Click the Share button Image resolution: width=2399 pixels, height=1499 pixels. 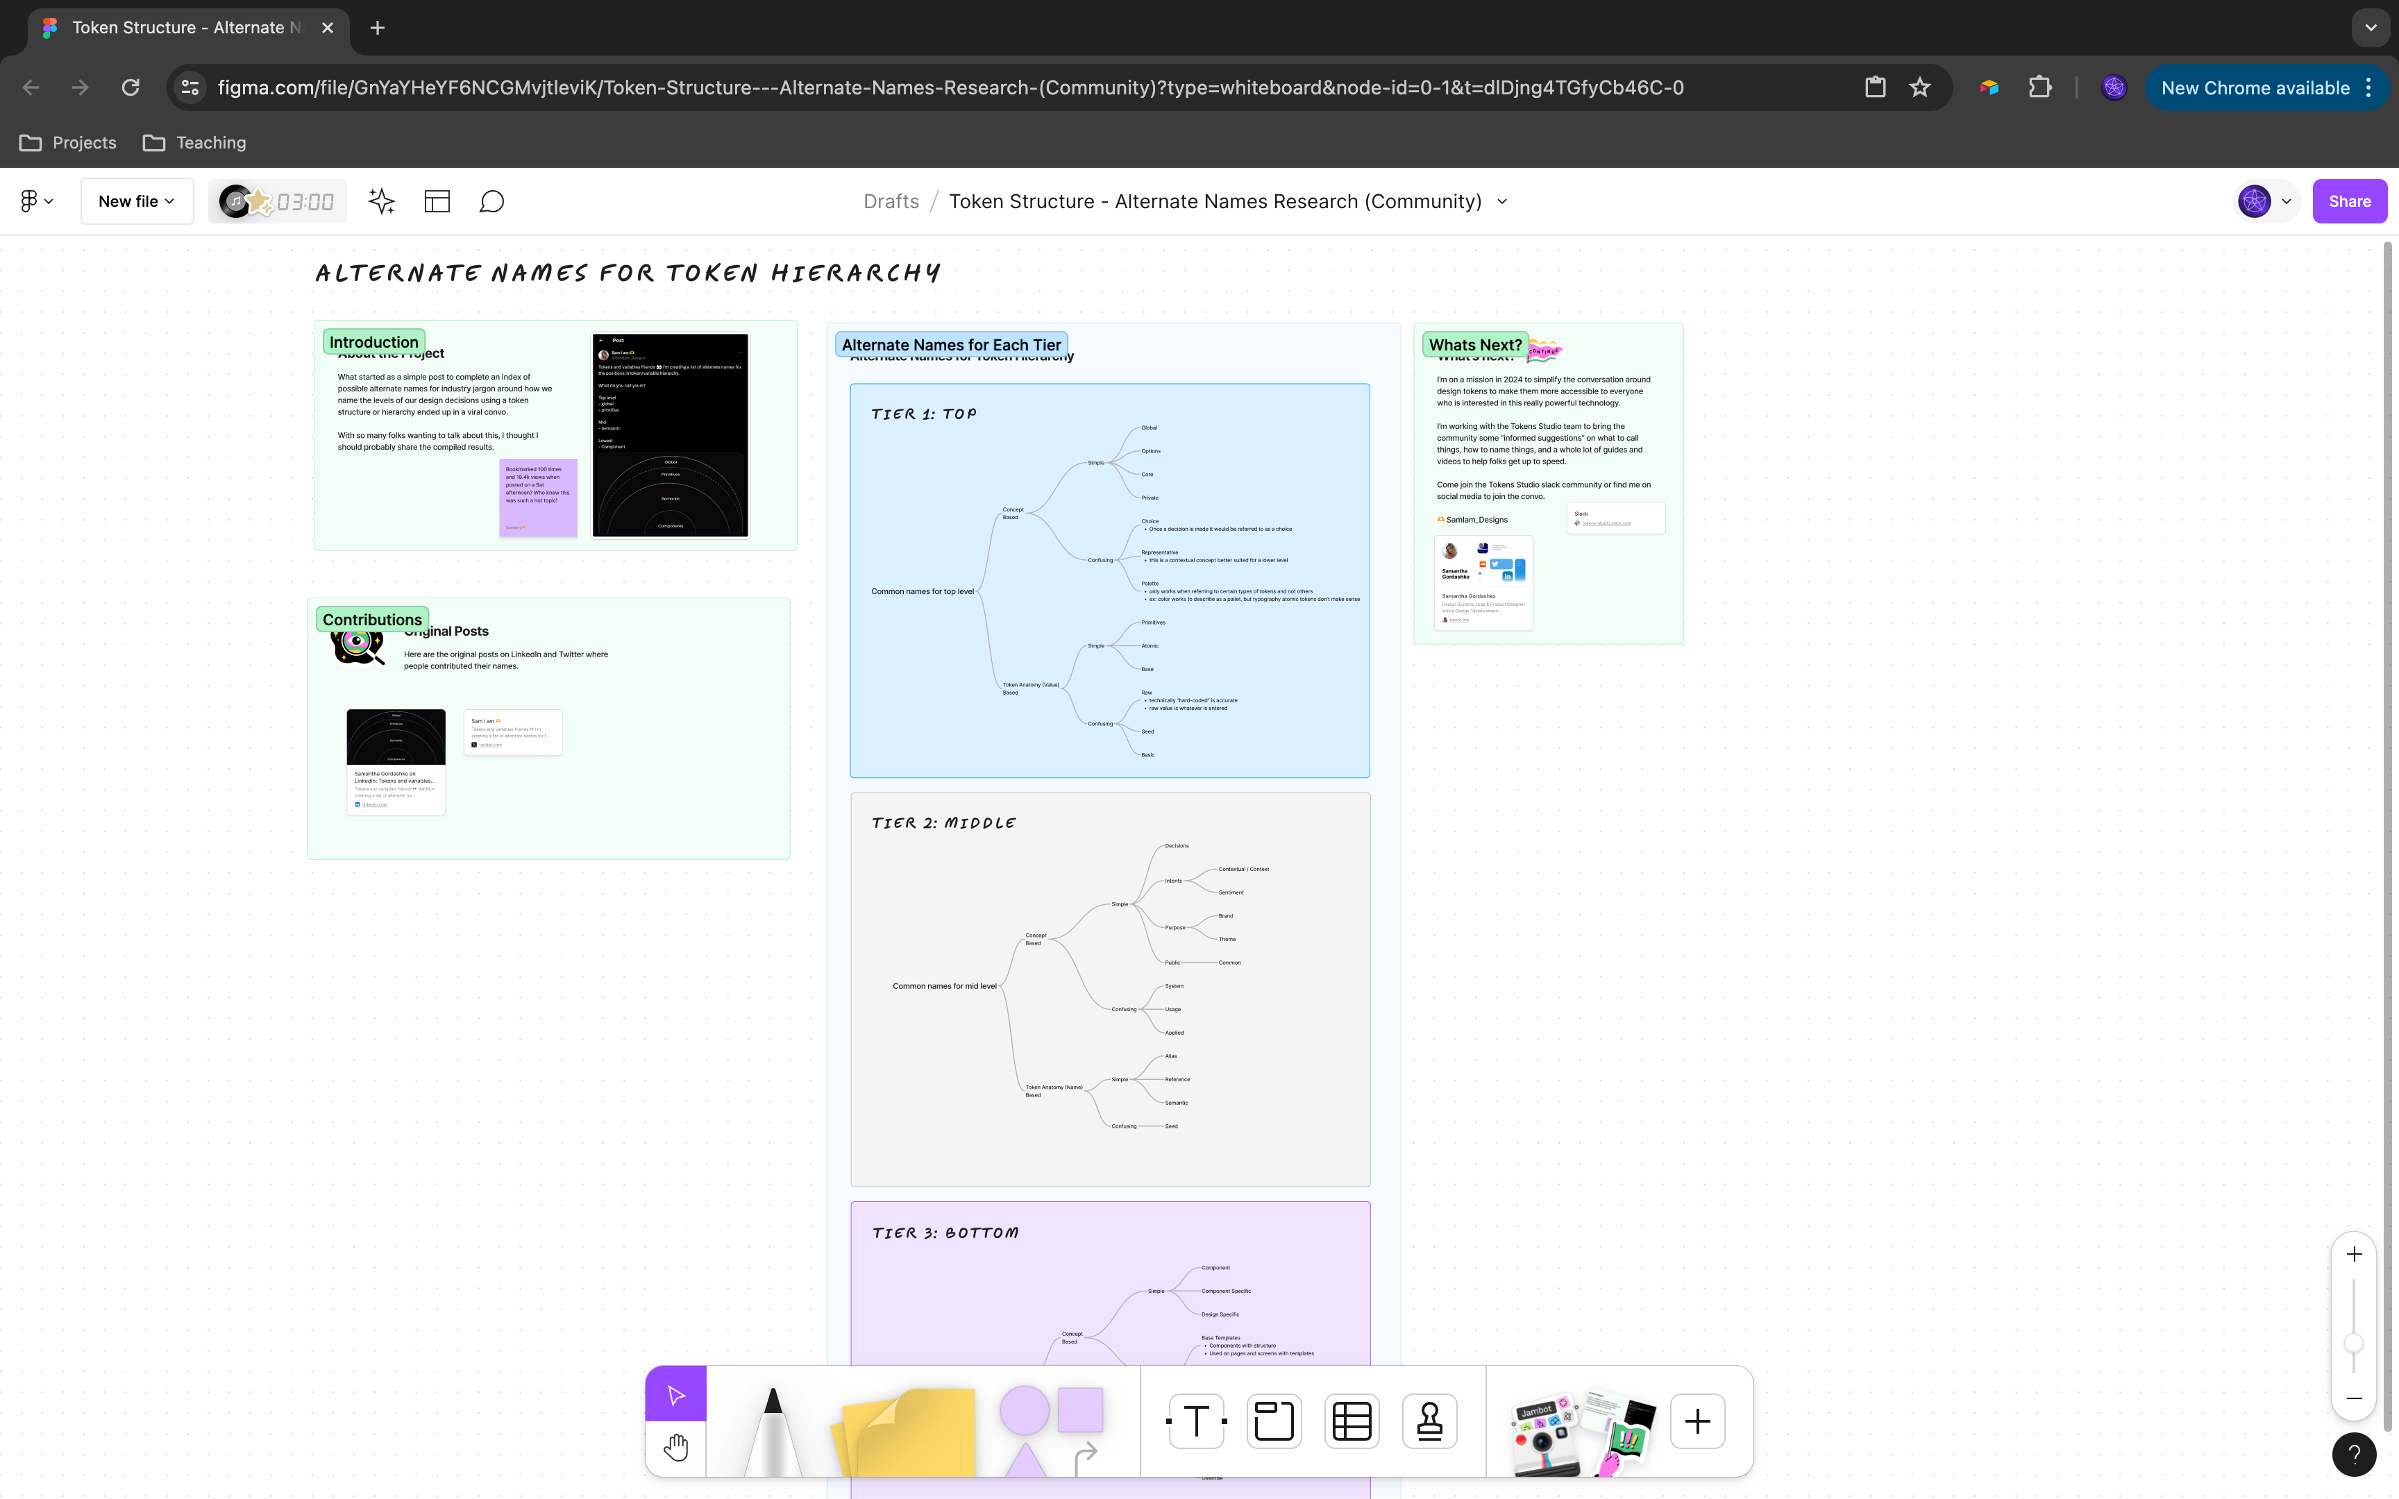tap(2348, 201)
